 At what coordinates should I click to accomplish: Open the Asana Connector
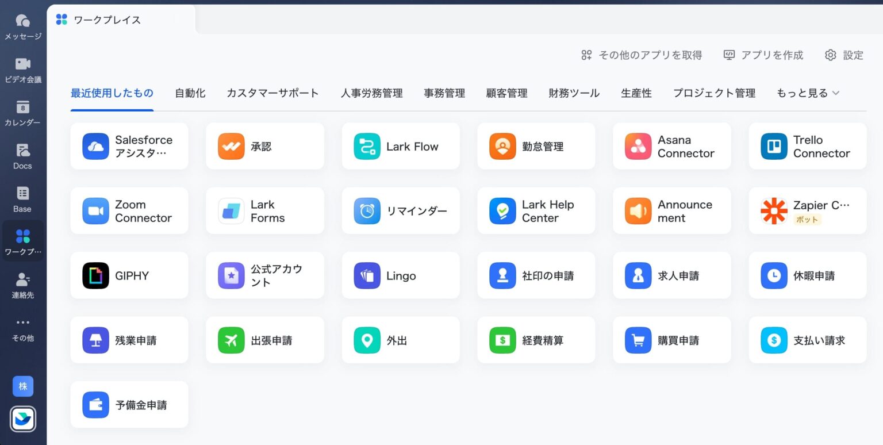point(672,146)
